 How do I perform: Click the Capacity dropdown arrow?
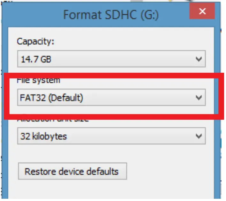coord(199,59)
